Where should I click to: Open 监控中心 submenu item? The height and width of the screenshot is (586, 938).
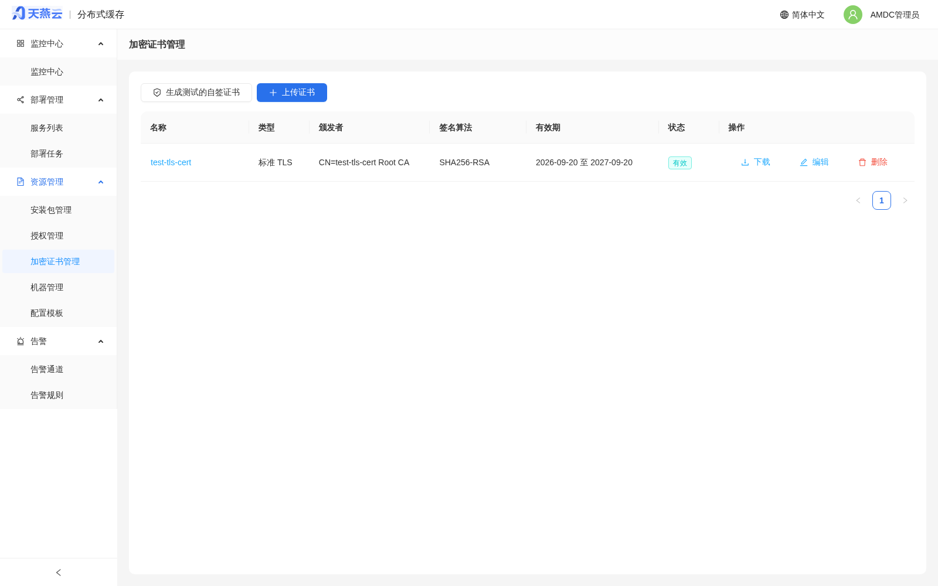[59, 71]
